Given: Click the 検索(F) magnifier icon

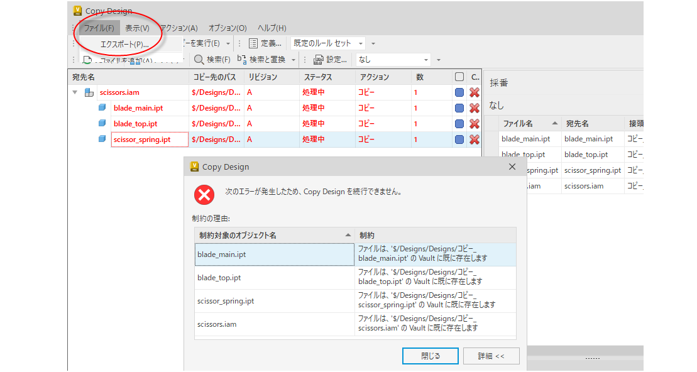Looking at the screenshot, I should [199, 60].
